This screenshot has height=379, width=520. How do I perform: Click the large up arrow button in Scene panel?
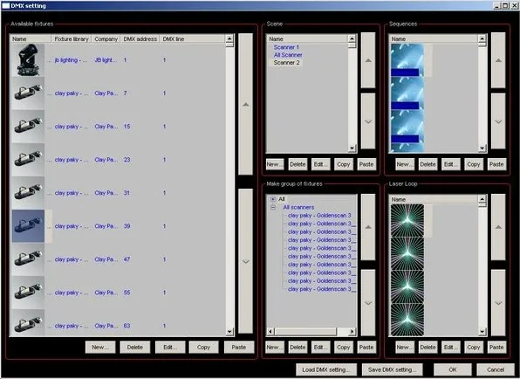coord(368,60)
